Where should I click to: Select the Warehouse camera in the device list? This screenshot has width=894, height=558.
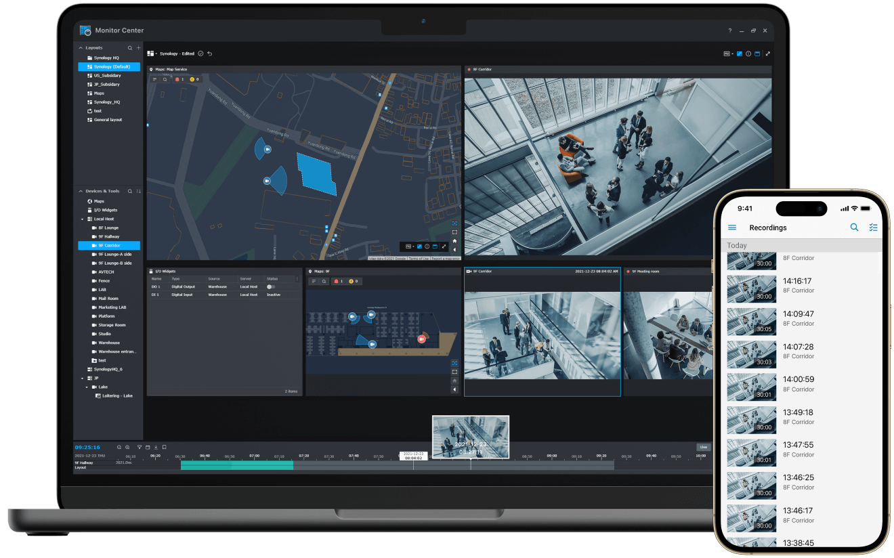108,343
